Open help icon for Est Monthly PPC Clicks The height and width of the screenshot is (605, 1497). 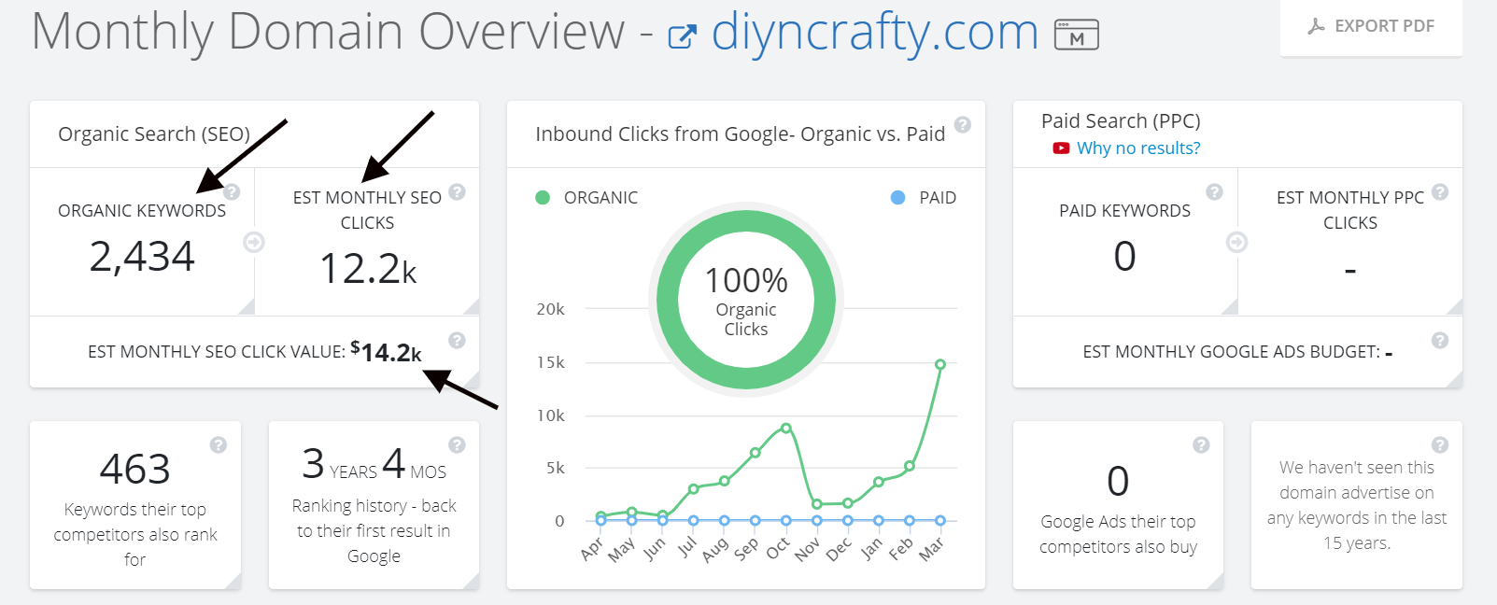(x=1440, y=191)
